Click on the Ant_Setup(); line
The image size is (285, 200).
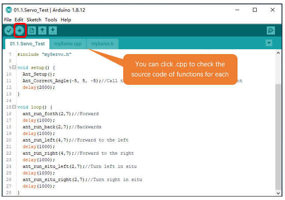click(x=39, y=74)
